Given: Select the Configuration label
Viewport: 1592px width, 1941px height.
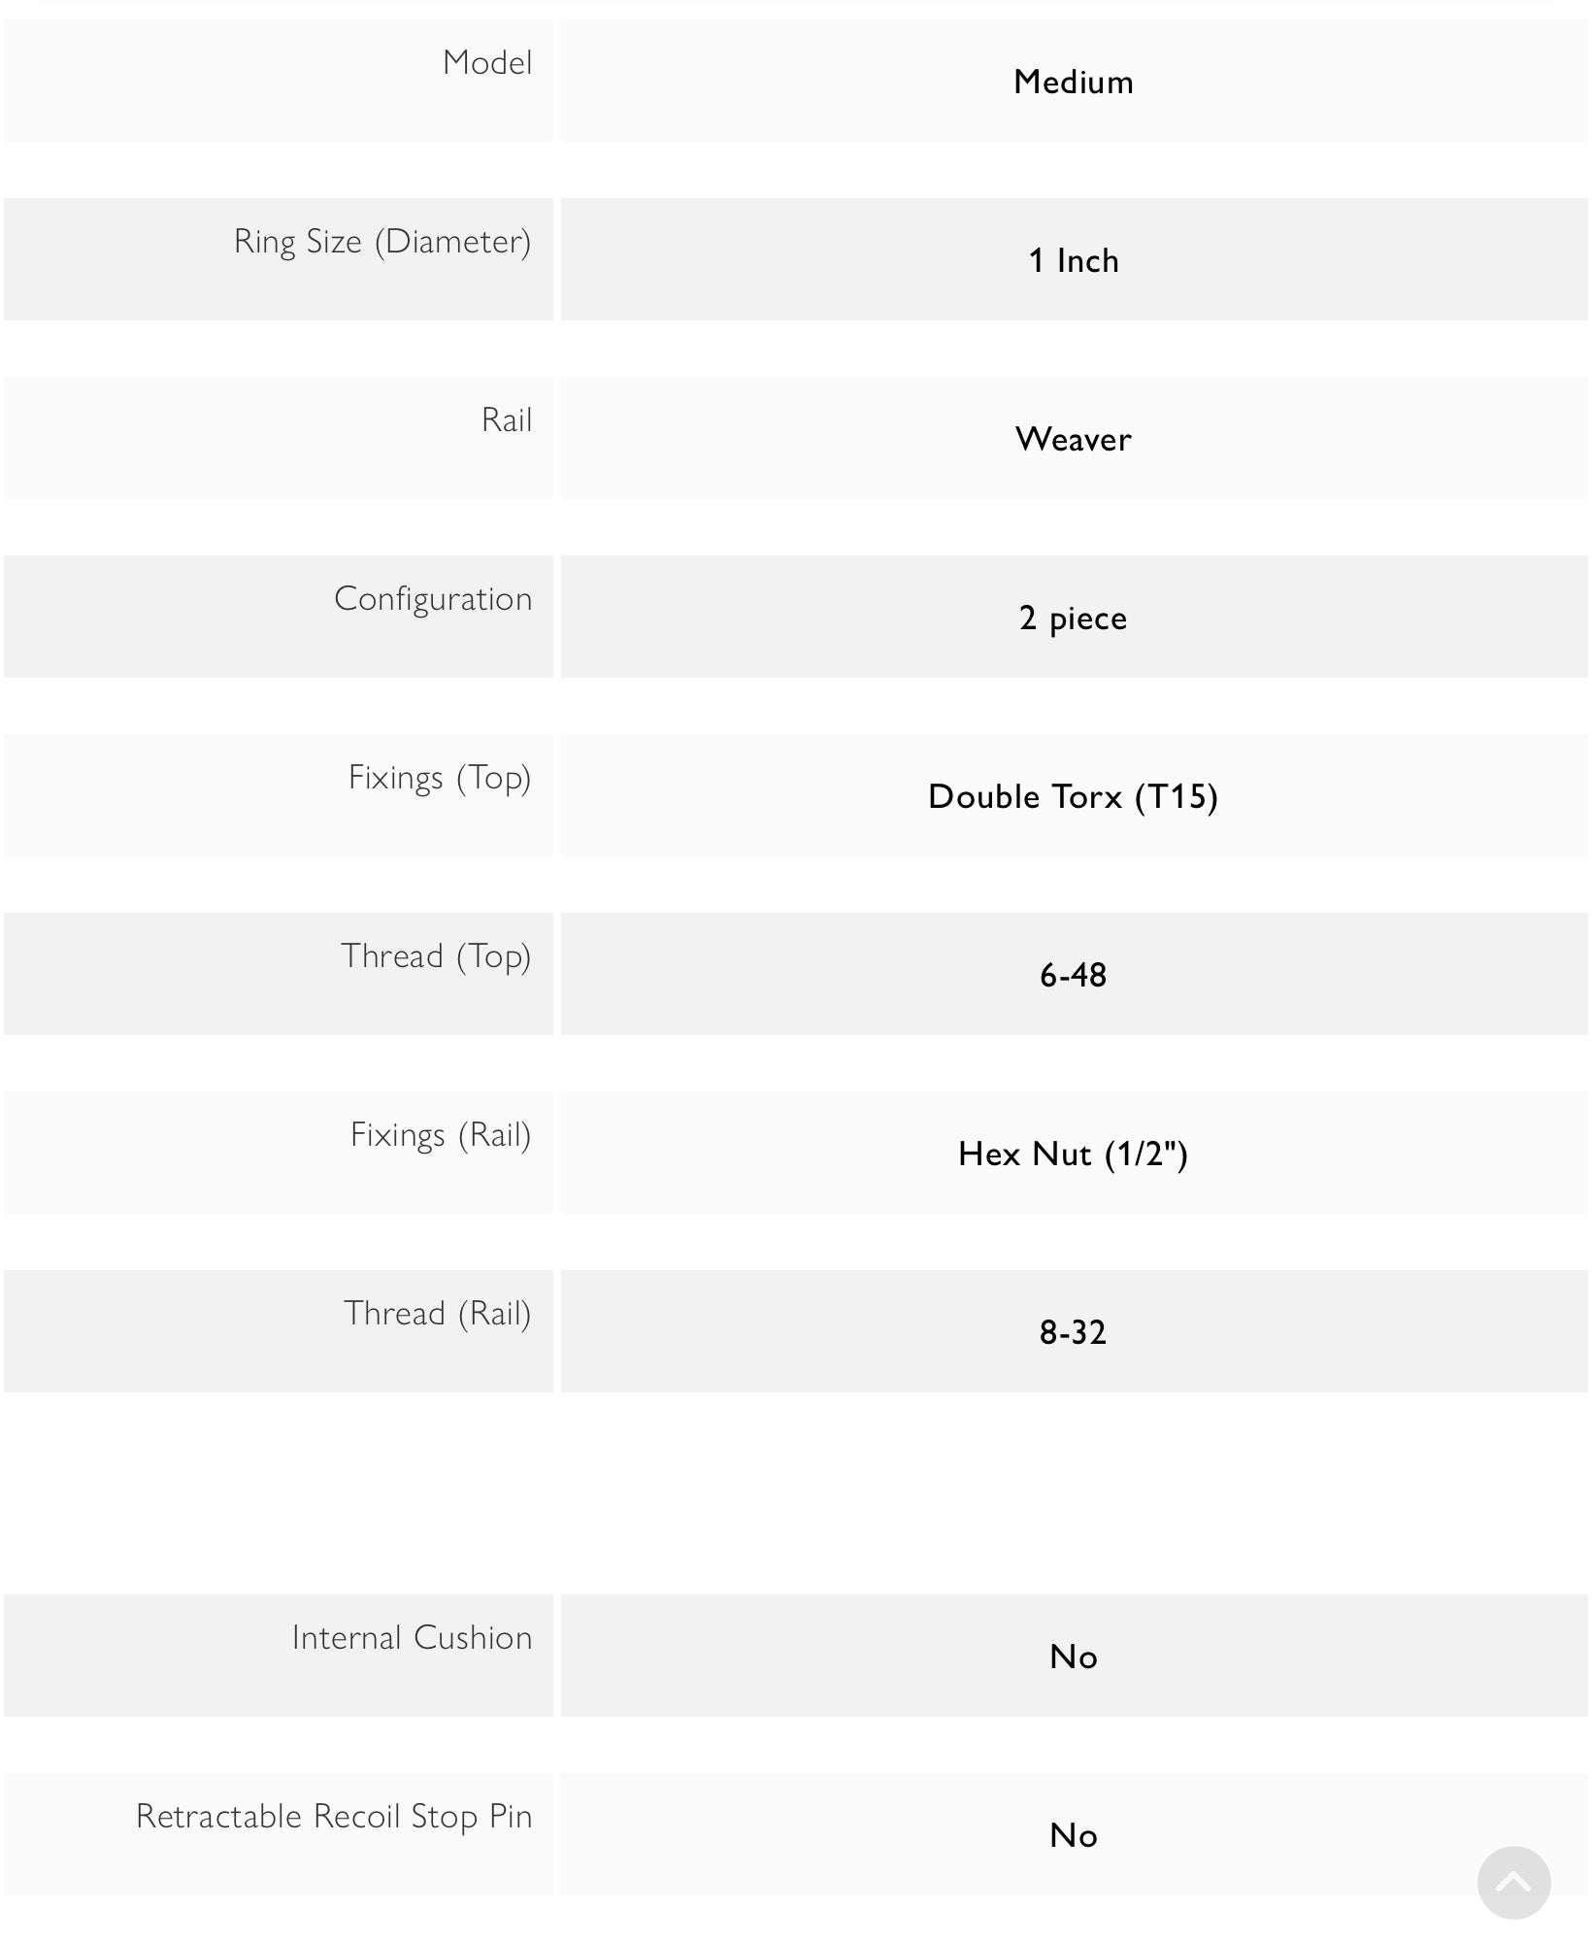Looking at the screenshot, I should point(433,599).
